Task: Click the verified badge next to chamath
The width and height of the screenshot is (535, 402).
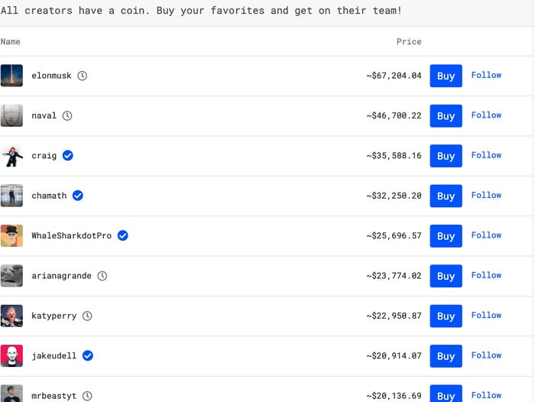Action: coord(78,196)
